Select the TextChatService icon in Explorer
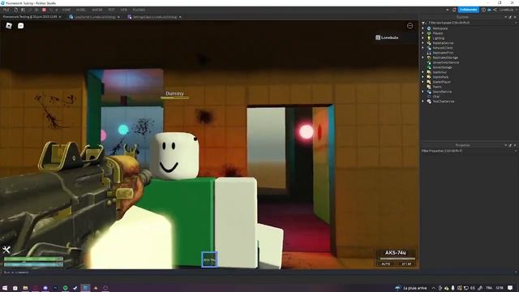 coord(429,101)
